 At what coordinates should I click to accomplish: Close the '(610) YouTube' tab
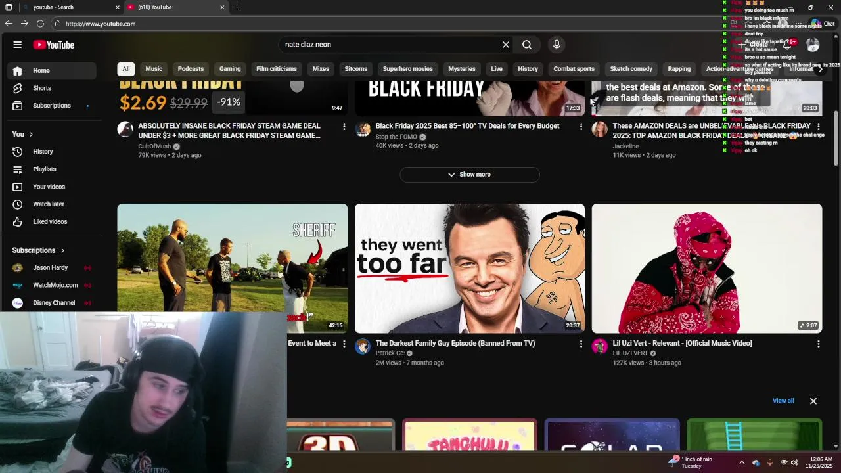coord(222,7)
